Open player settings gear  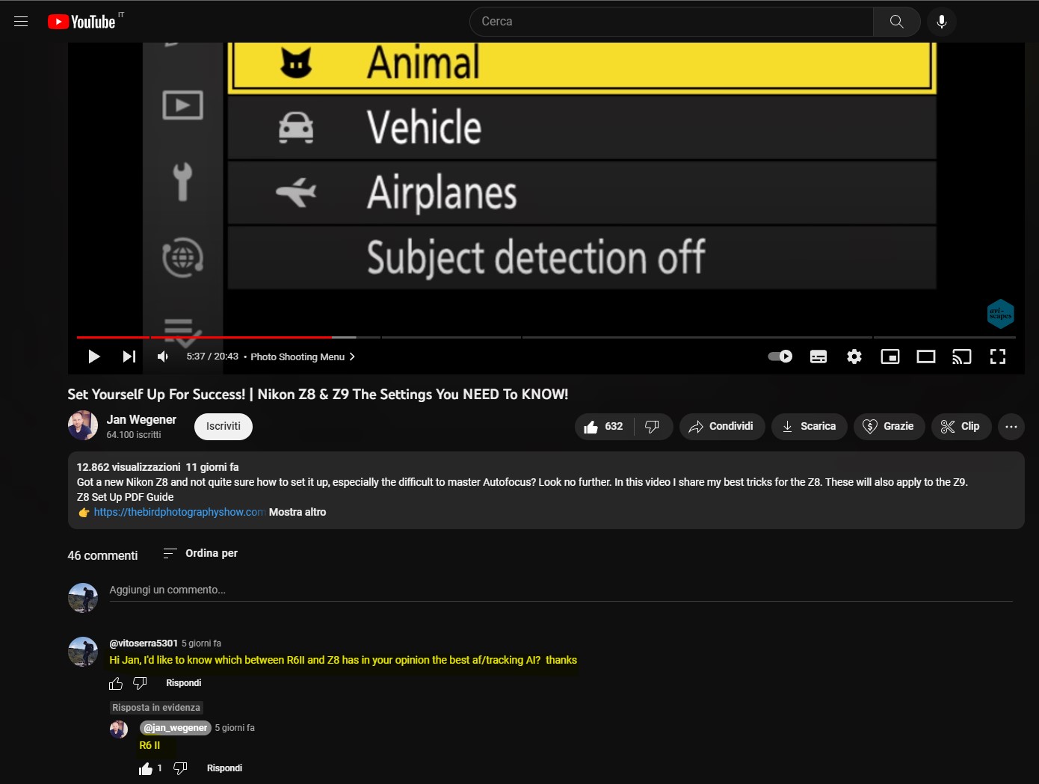pos(854,356)
